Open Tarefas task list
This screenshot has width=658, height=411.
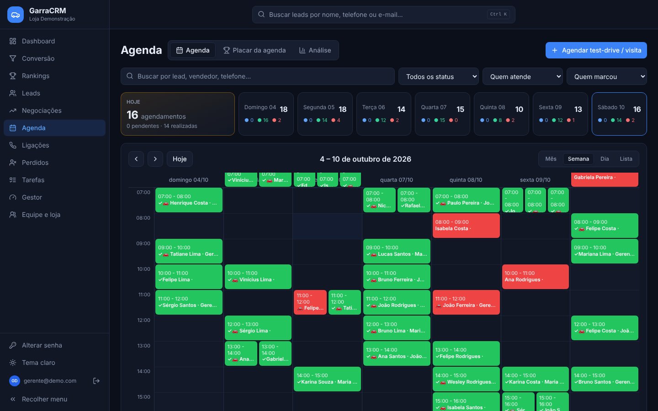(x=54, y=180)
